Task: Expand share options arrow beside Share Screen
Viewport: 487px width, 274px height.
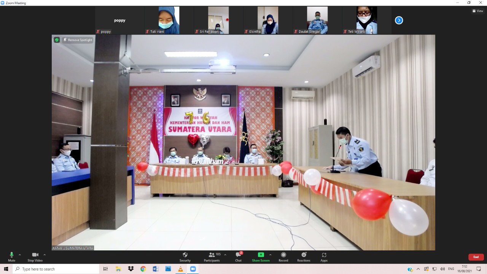Action: pyautogui.click(x=270, y=255)
